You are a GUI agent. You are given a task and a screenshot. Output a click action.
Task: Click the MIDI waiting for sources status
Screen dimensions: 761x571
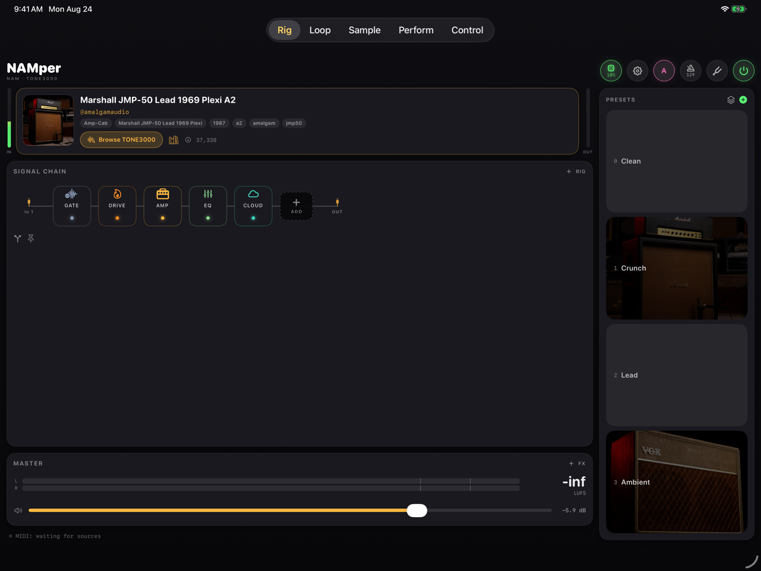(55, 536)
